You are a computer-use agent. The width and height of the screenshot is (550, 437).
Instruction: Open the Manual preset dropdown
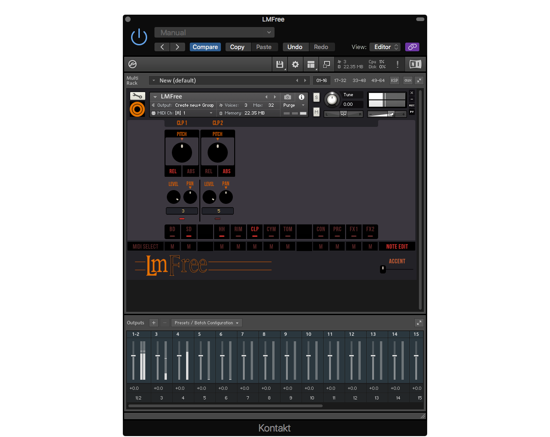pyautogui.click(x=214, y=33)
